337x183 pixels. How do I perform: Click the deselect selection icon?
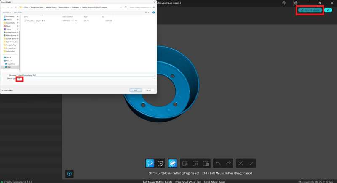195,163
